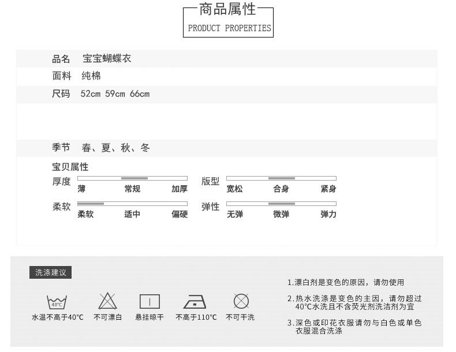This screenshot has width=456, height=352.
Task: Click the 不可干洗 caption
Action: coord(240,317)
